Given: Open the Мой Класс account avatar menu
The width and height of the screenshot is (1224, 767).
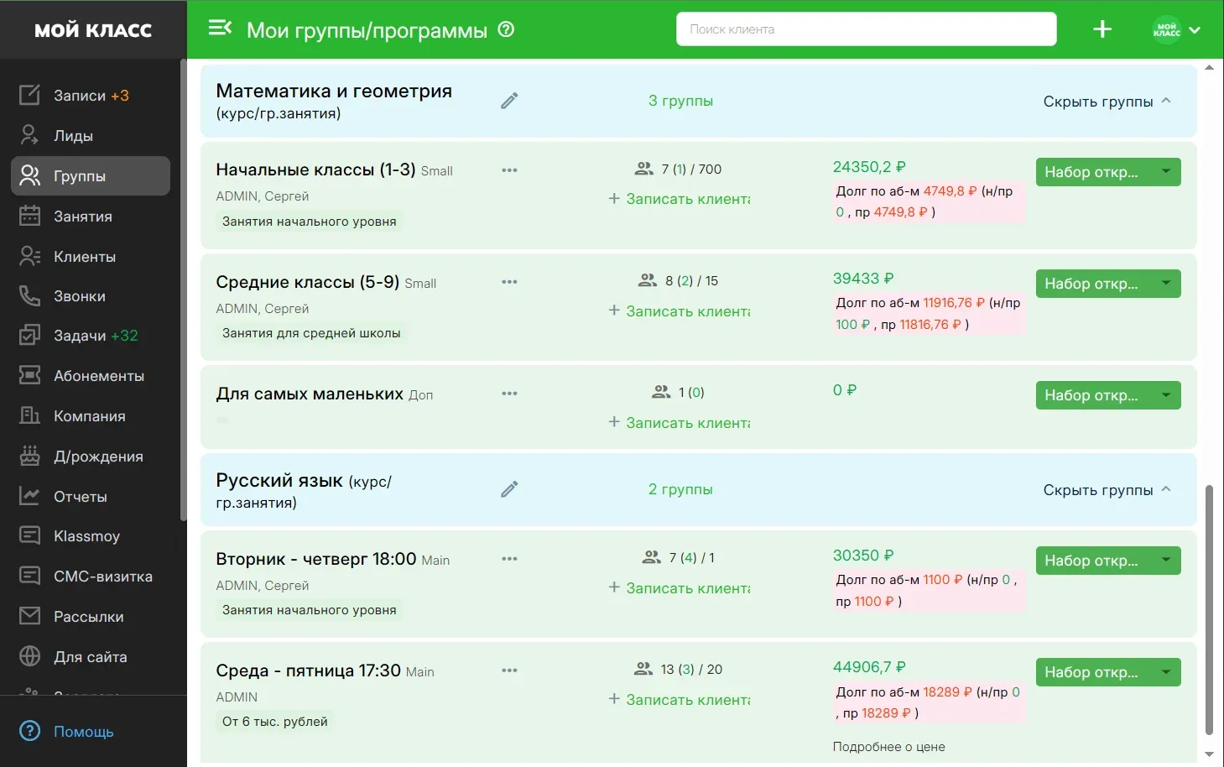Looking at the screenshot, I should click(x=1176, y=29).
